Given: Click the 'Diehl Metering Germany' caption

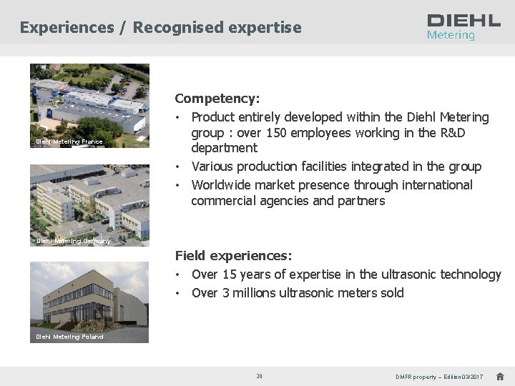Looking at the screenshot, I should [x=73, y=241].
